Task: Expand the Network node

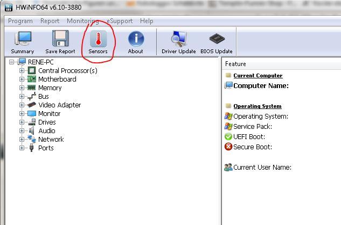Action: (x=22, y=139)
